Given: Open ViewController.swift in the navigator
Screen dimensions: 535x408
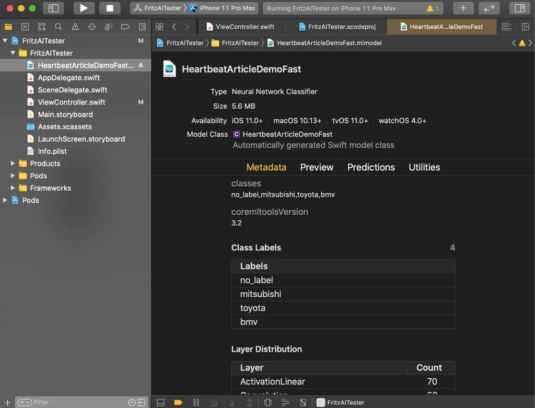Looking at the screenshot, I should (x=75, y=102).
